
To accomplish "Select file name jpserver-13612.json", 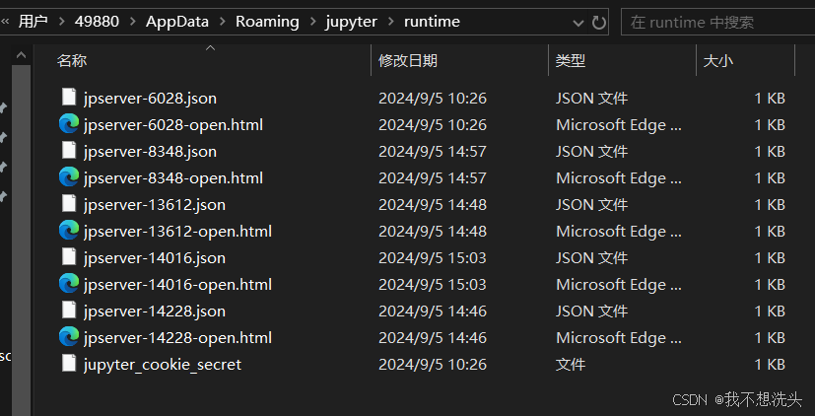I will click(155, 204).
